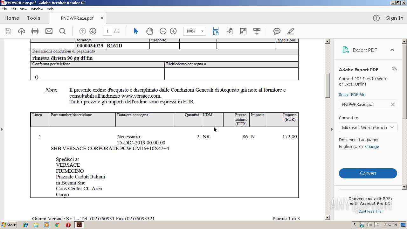
Task: Open the File menu
Action: coord(4,9)
